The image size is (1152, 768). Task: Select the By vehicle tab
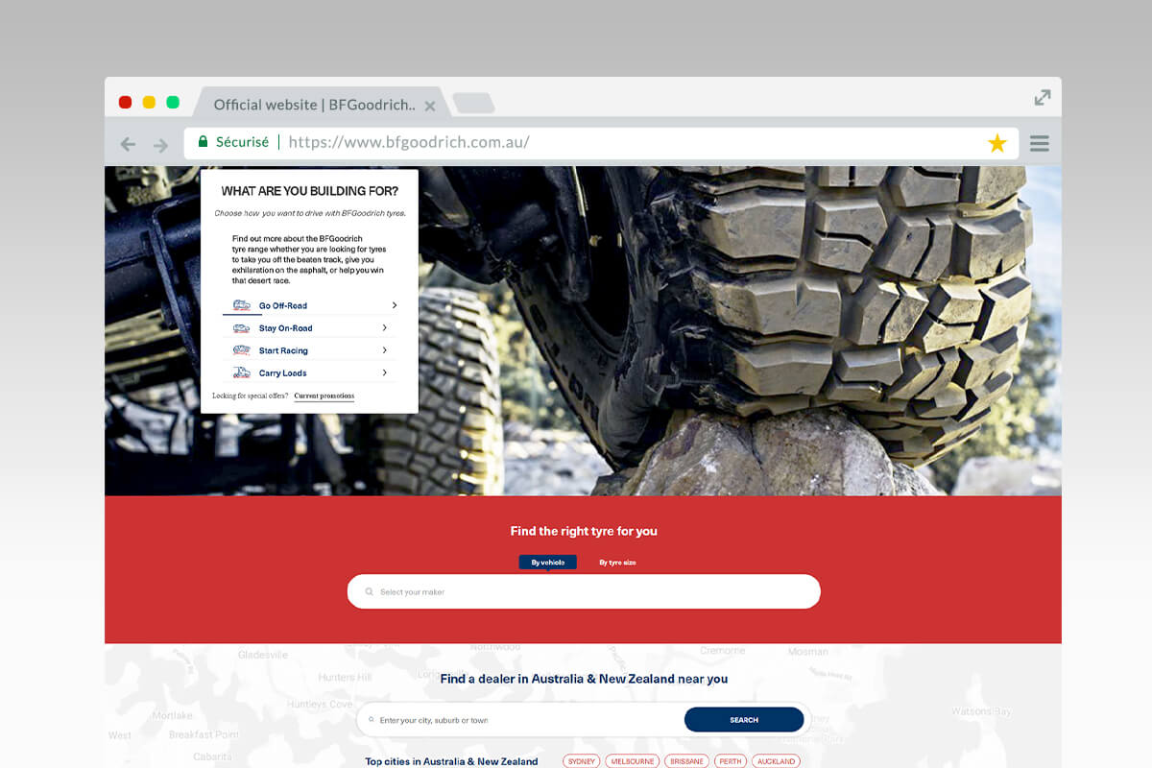click(548, 563)
